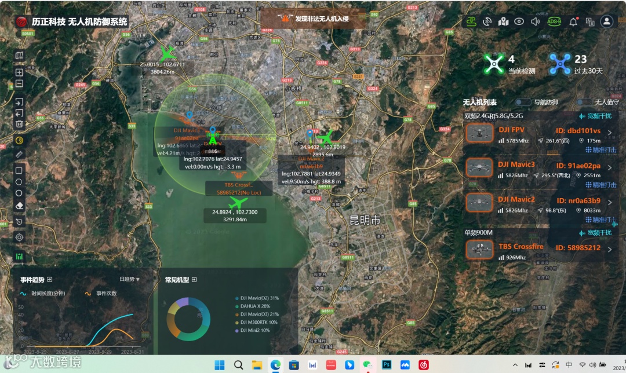Image resolution: width=626 pixels, height=373 pixels.
Task: Open the notification bell icon
Action: click(573, 21)
